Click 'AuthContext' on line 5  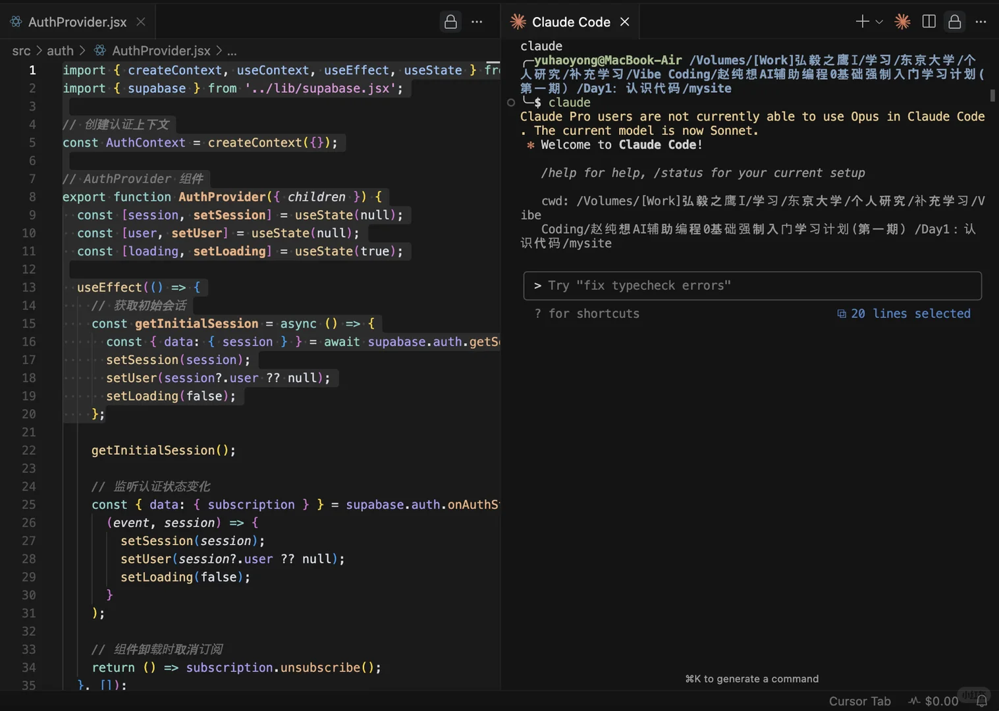[x=146, y=143]
